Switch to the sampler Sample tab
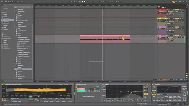The height and width of the screenshot is (106, 189). [61, 84]
